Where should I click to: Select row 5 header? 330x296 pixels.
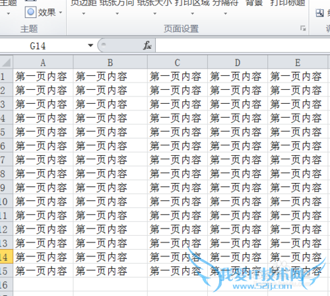(7, 132)
